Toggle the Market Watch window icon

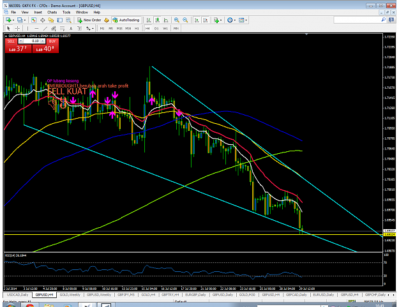pyautogui.click(x=34, y=20)
